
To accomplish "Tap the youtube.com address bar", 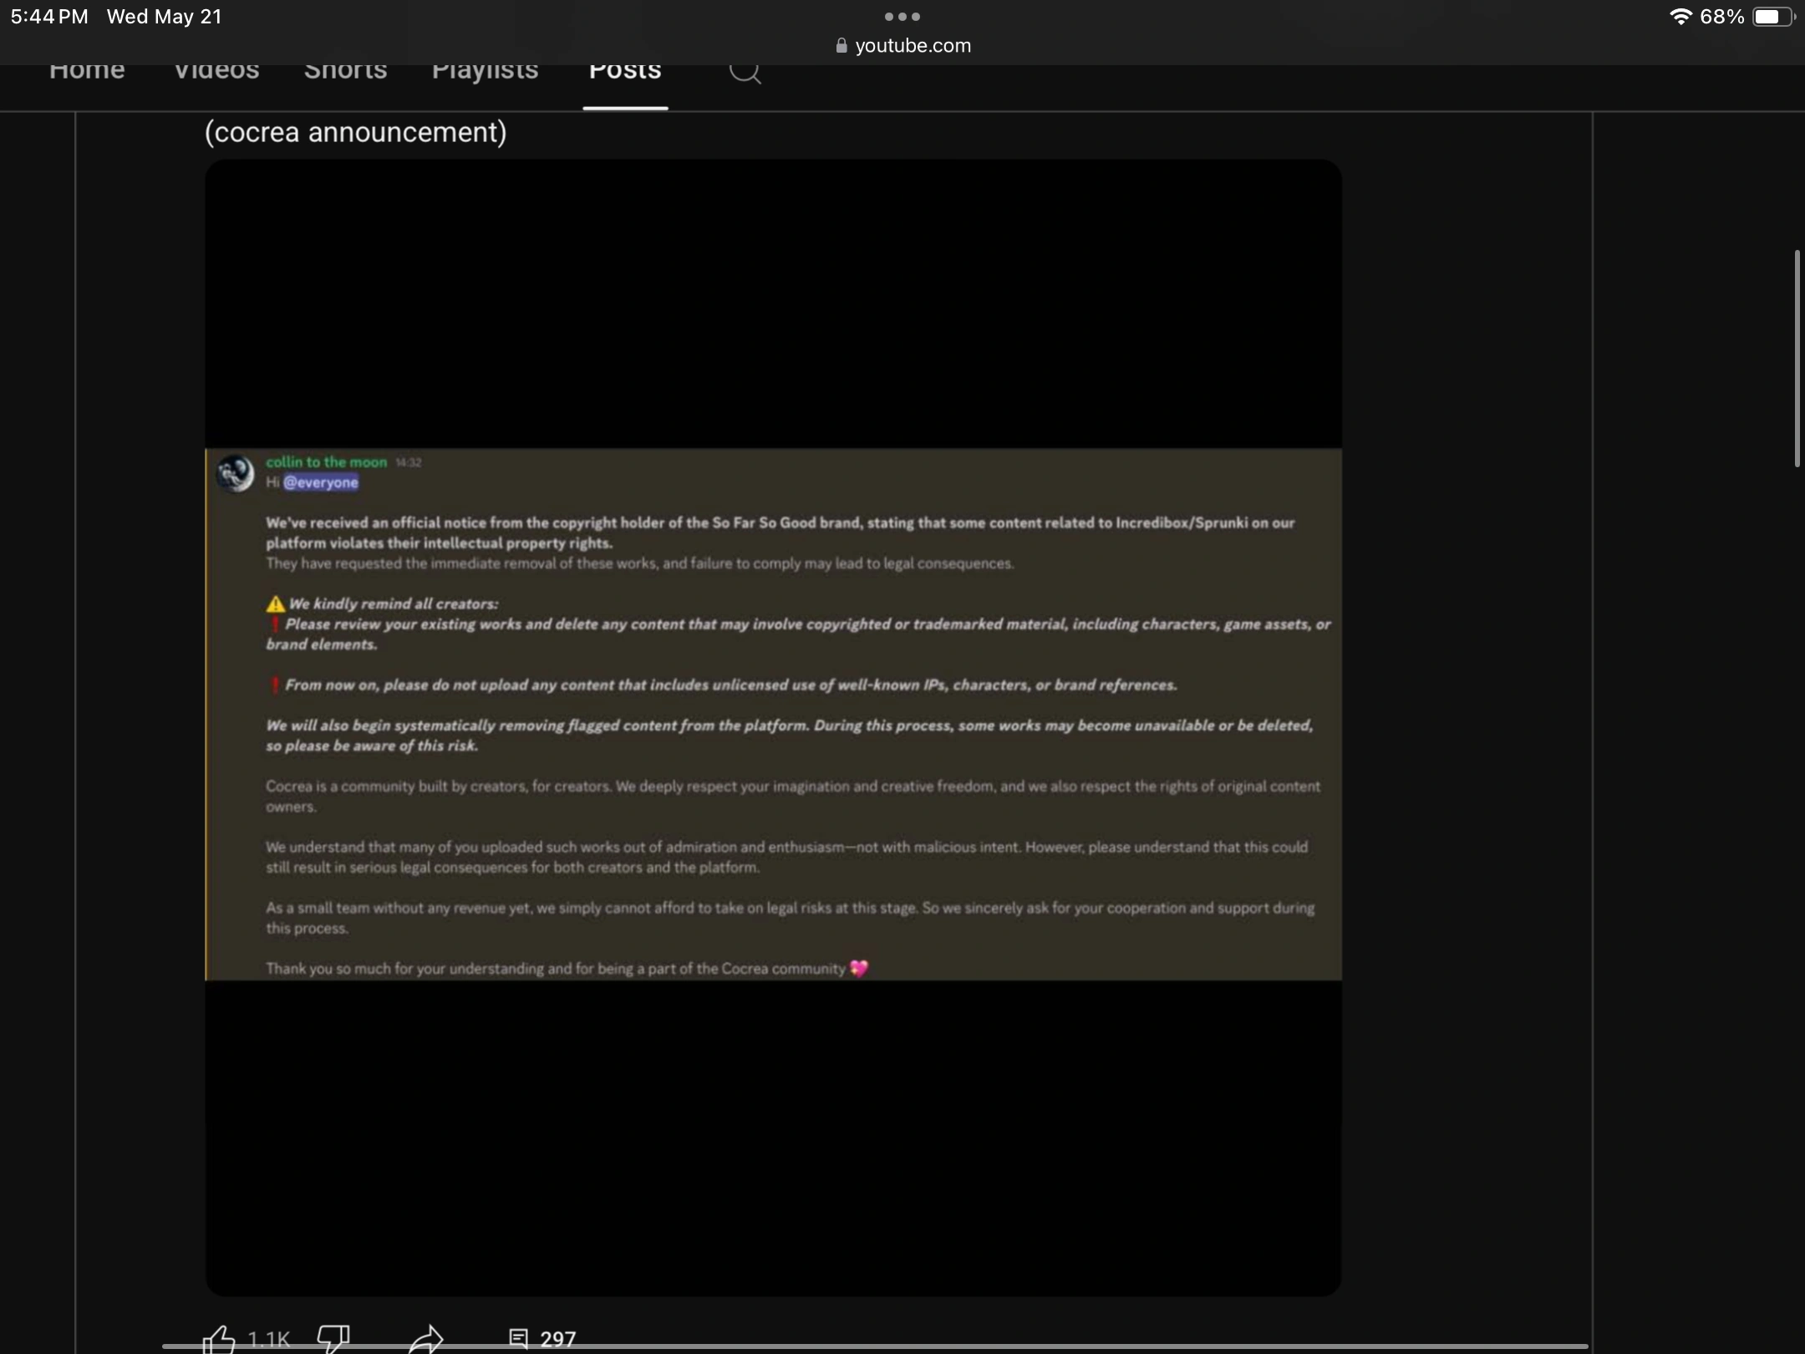I will (913, 46).
